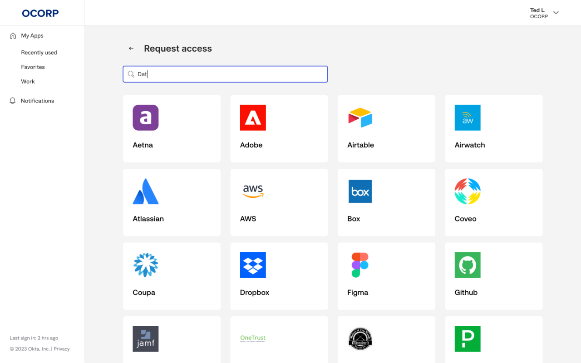Viewport: 581px width, 363px height.
Task: Open the Dropbox app icon
Action: point(253,265)
